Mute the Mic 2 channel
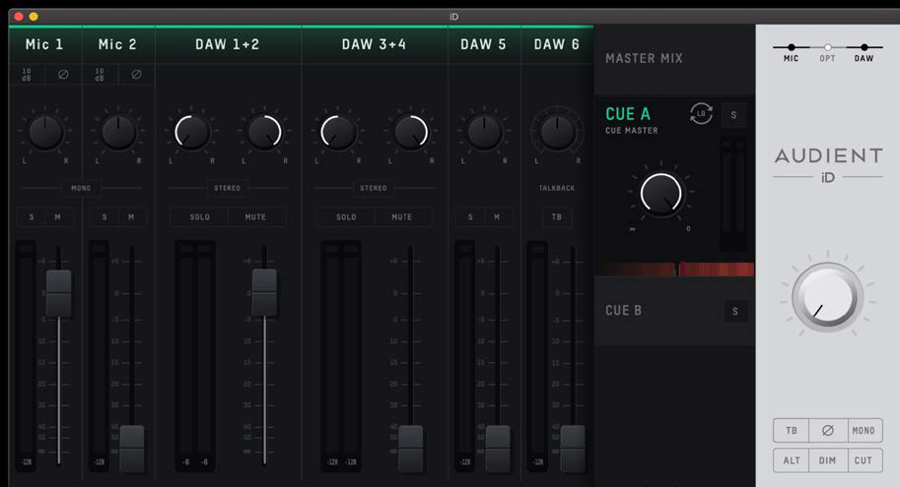Image resolution: width=900 pixels, height=487 pixels. (131, 217)
